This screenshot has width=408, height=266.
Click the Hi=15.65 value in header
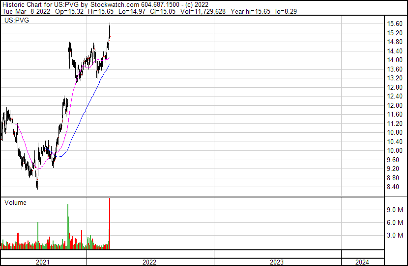101,11
